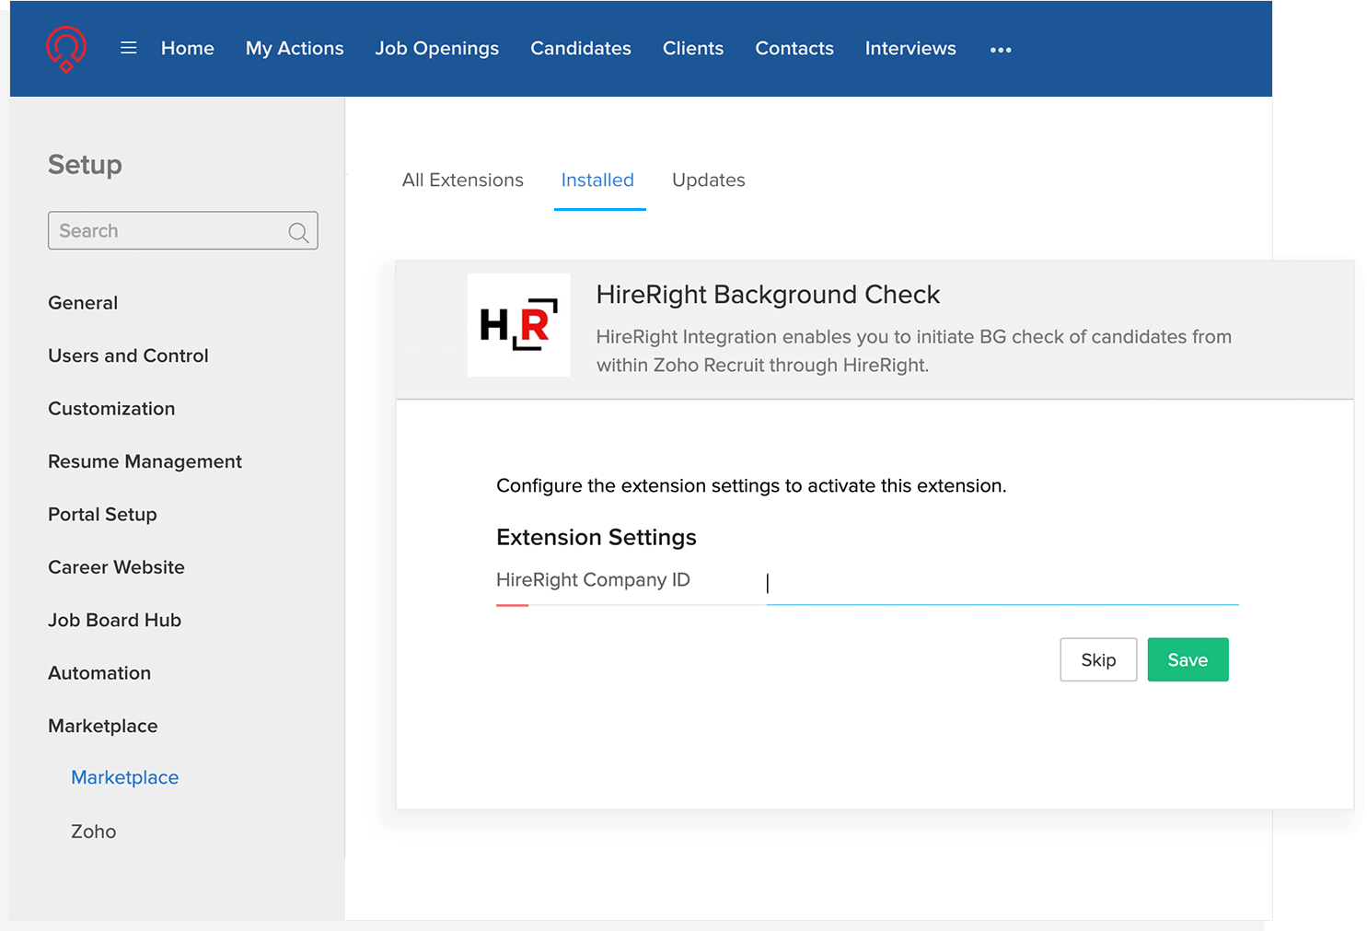Open Users and Control settings
Image resolution: width=1367 pixels, height=931 pixels.
128,355
